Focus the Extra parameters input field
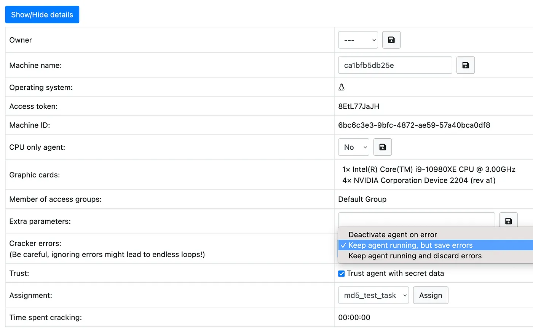The image size is (533, 329). pyautogui.click(x=417, y=220)
